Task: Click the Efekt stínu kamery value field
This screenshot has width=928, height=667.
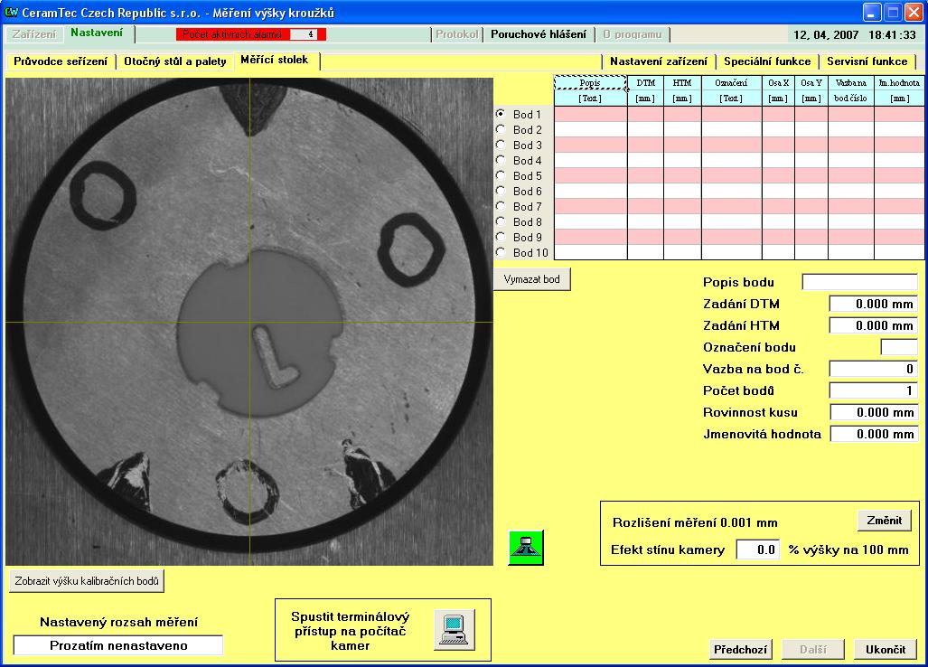Action: [x=757, y=550]
